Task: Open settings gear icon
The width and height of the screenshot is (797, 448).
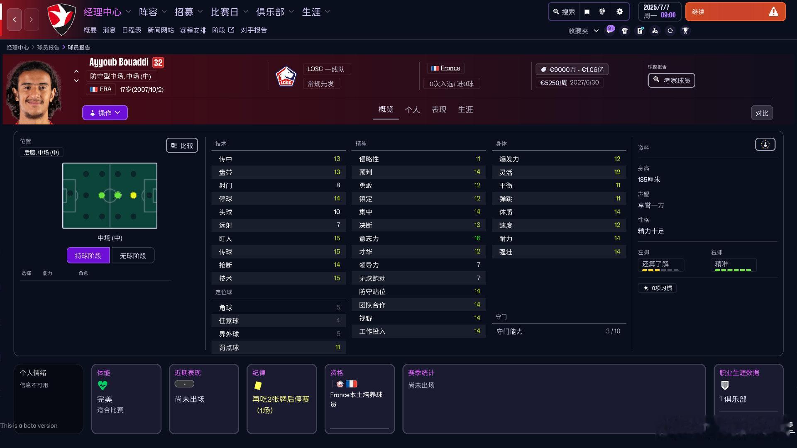Action: click(x=619, y=12)
